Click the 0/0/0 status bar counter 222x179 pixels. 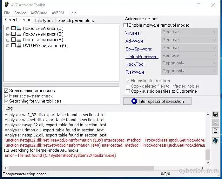(x=165, y=174)
